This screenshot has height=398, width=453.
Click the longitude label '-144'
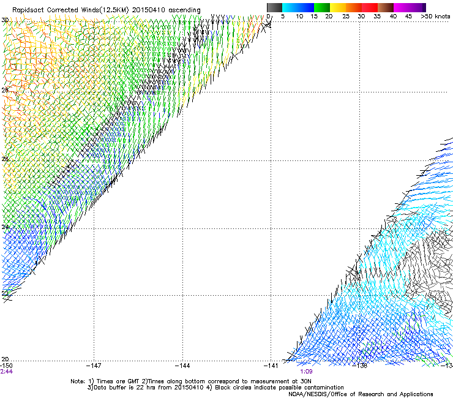coord(182,366)
